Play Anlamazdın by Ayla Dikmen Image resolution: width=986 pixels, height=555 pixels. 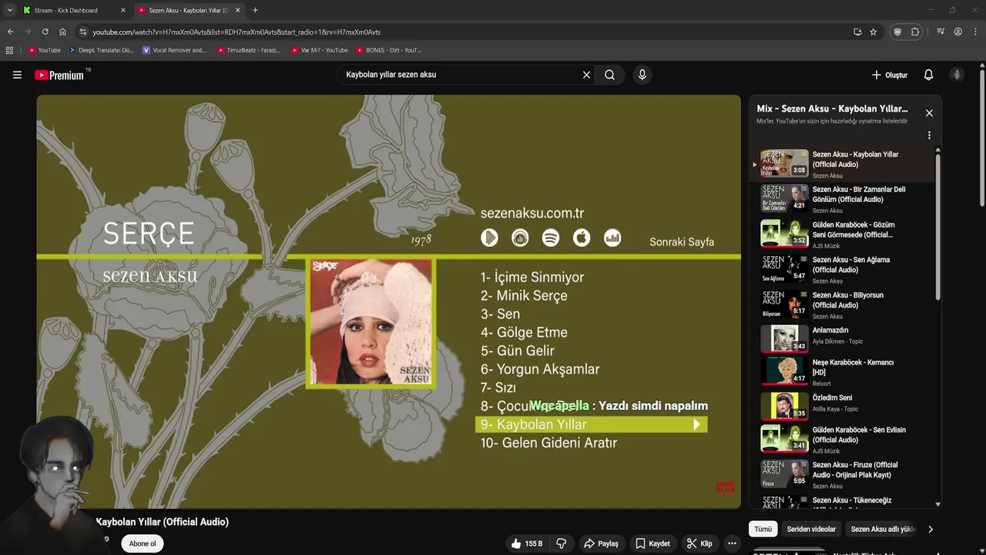(843, 338)
